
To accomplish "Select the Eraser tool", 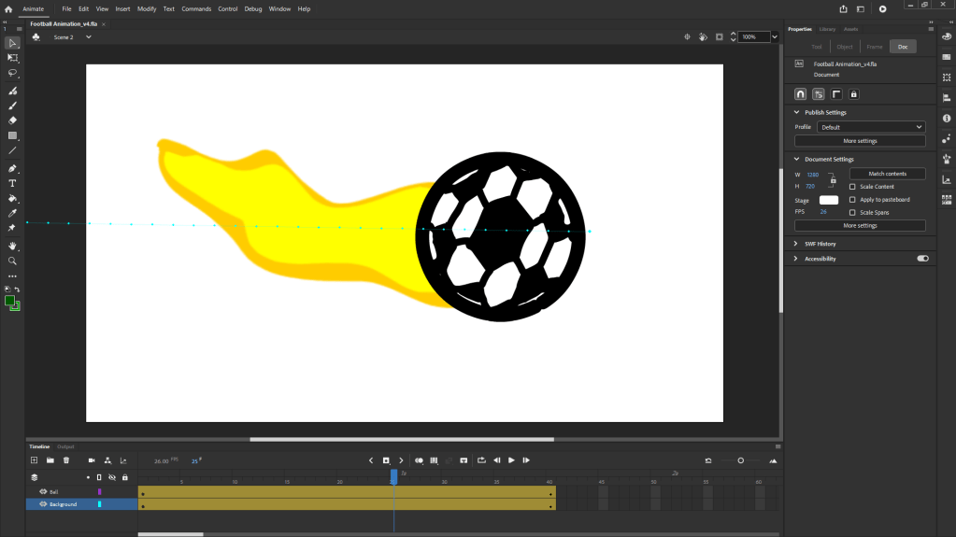I will tap(13, 120).
